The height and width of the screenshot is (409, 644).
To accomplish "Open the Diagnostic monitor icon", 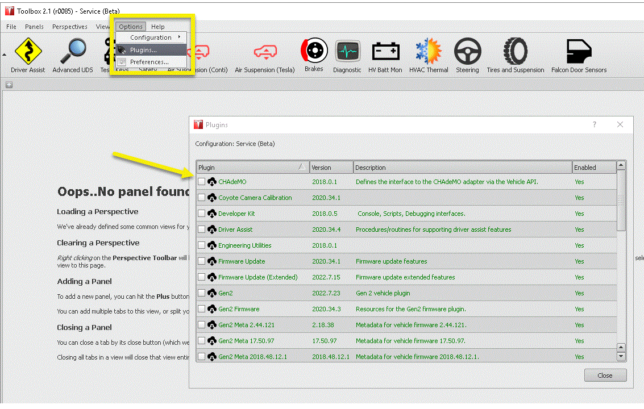I will 347,52.
